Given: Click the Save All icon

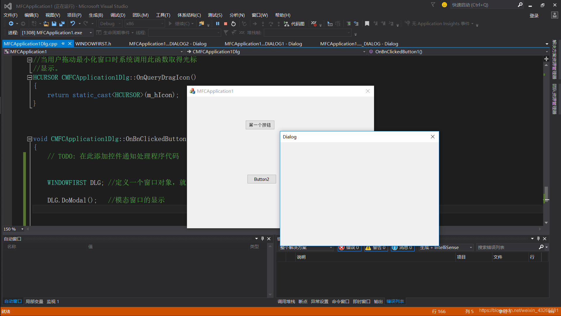Looking at the screenshot, I should tap(62, 24).
